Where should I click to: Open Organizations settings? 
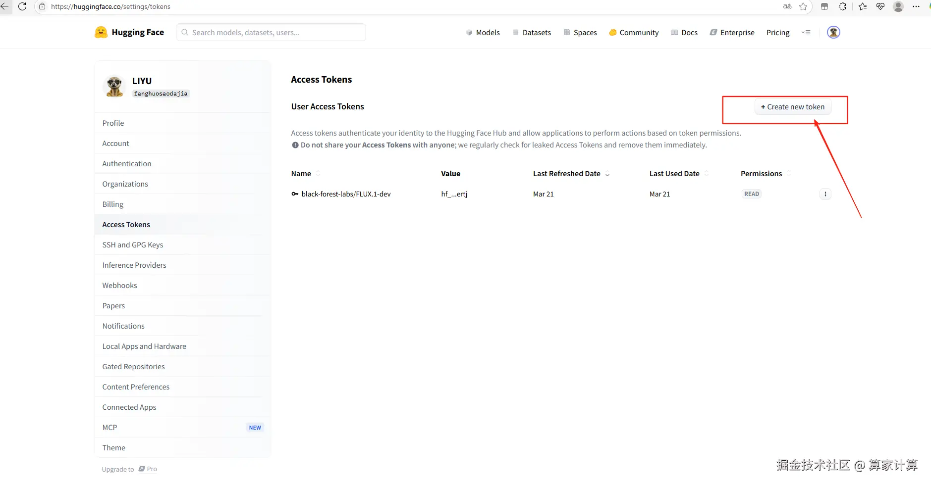tap(182, 184)
